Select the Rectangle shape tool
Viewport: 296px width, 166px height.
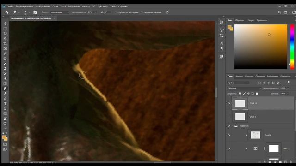[x=5, y=114]
